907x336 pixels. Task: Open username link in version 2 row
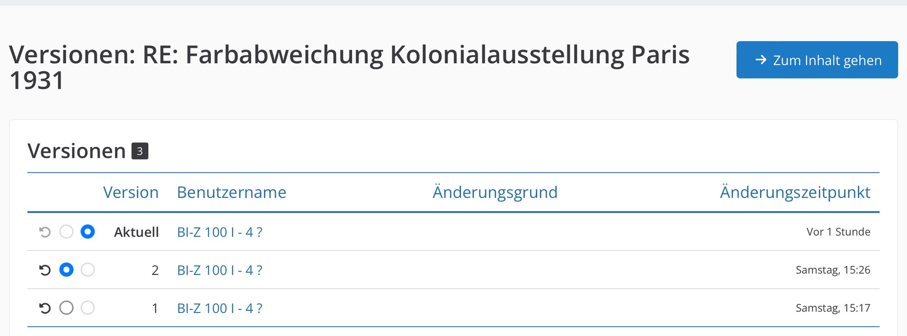pyautogui.click(x=219, y=270)
